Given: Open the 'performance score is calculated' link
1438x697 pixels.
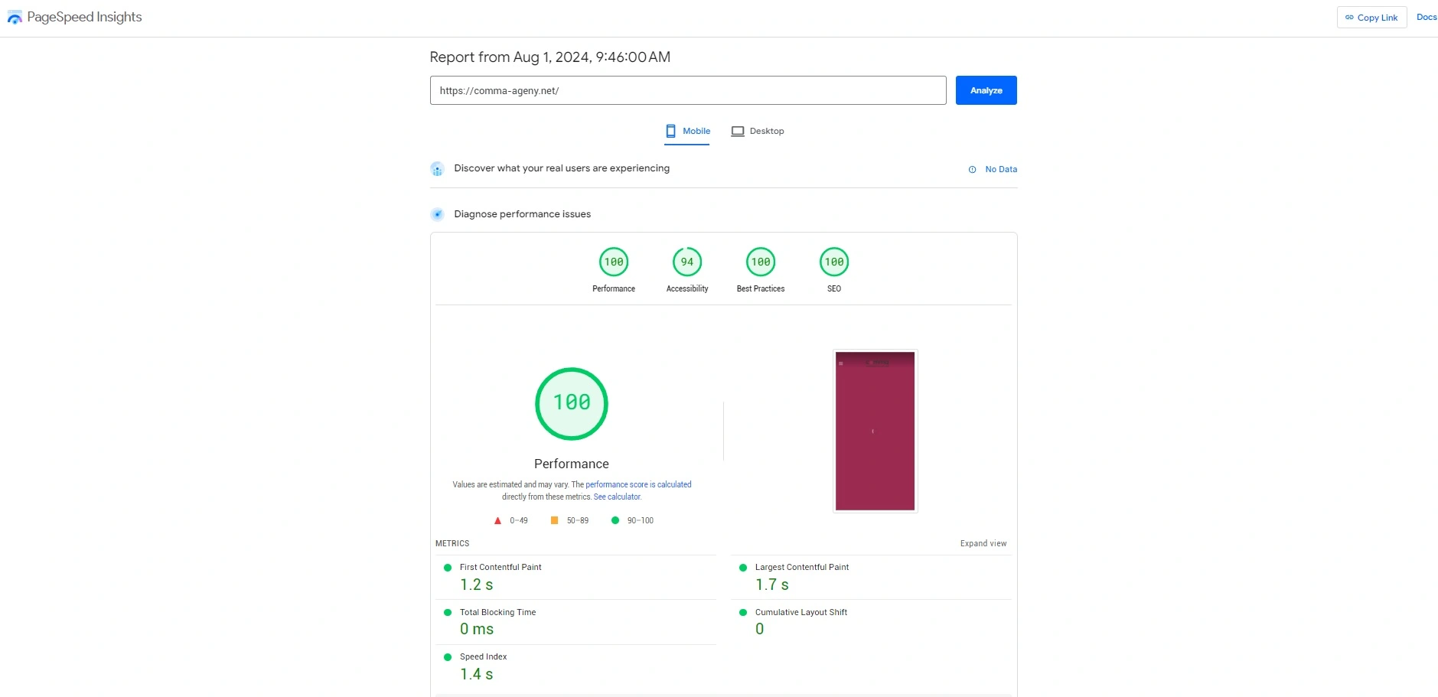Looking at the screenshot, I should pyautogui.click(x=638, y=484).
